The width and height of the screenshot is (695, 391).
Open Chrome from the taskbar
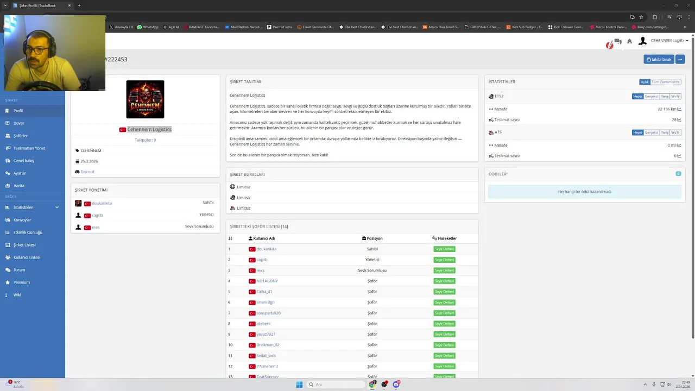click(372, 384)
